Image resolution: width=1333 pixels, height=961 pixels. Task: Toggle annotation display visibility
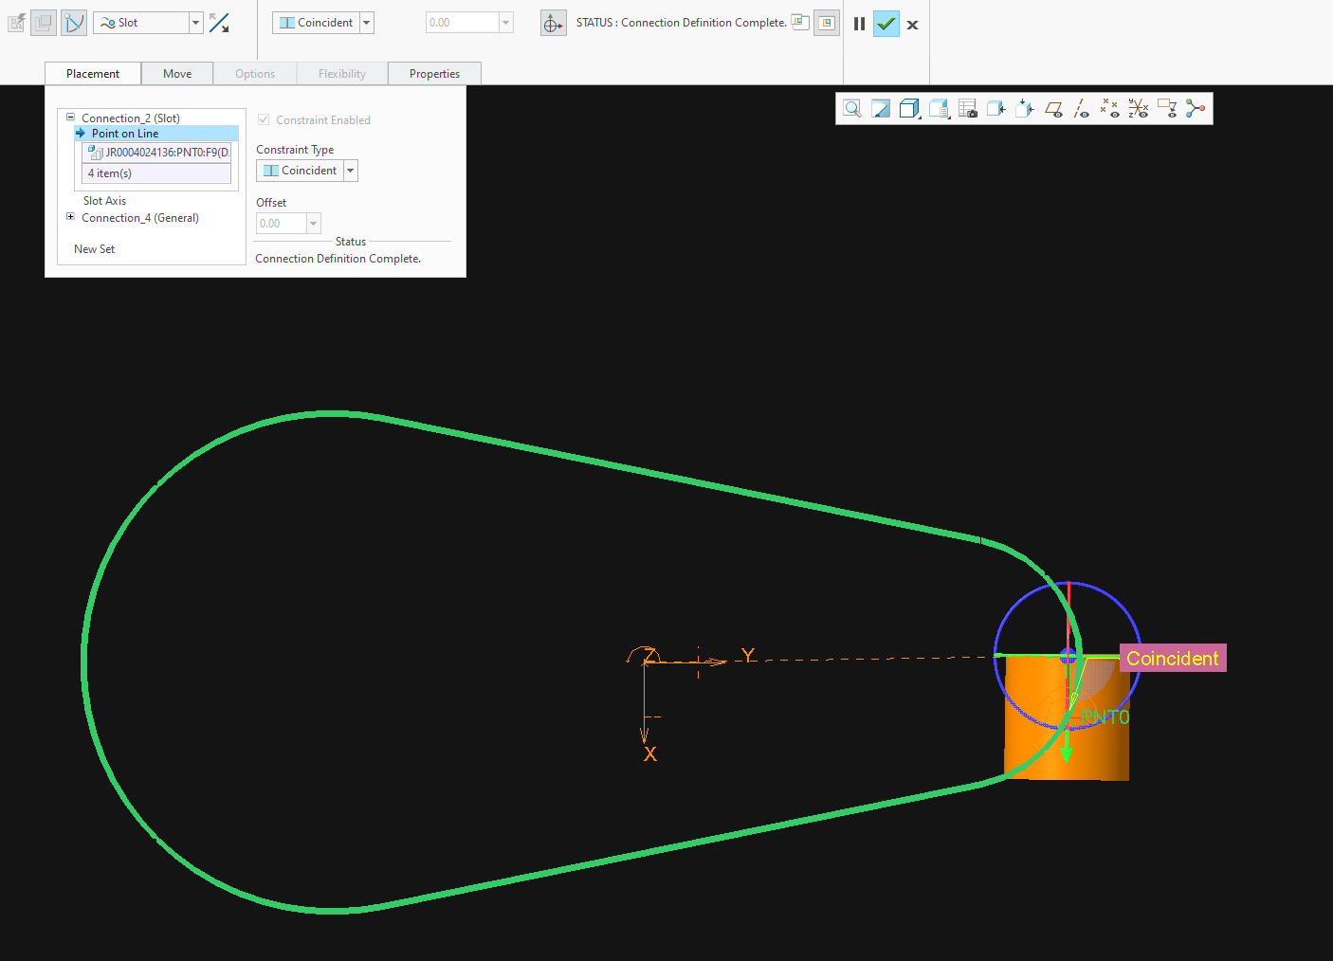coord(1167,108)
